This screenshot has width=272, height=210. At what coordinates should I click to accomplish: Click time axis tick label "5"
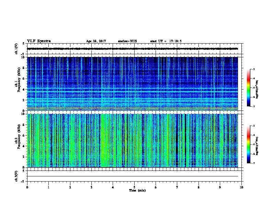click(134, 187)
